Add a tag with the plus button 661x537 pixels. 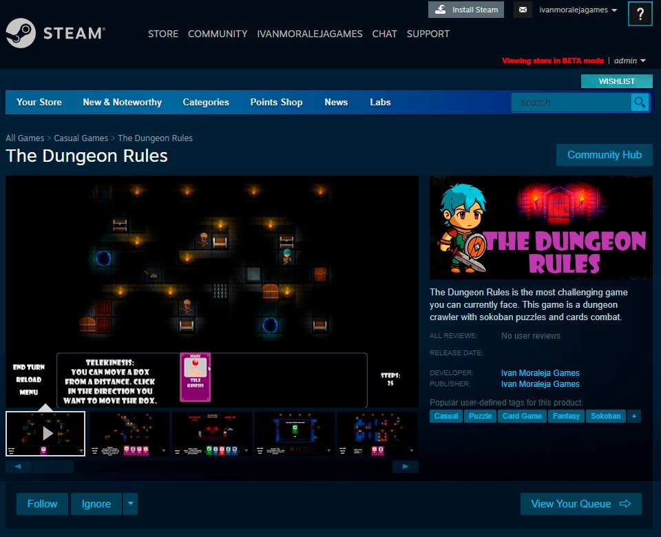633,416
